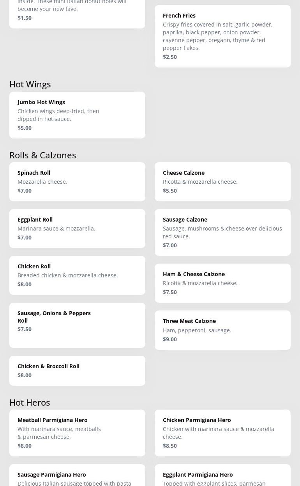Open the Sausage Parmigiana Hero item
Image resolution: width=300 pixels, height=486 pixels.
point(77,478)
